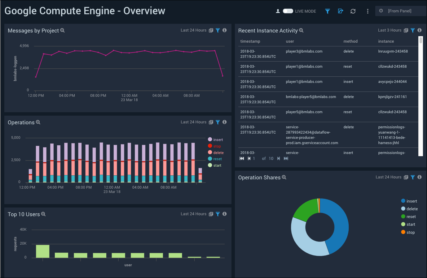Viewport: 427px width, 278px height.
Task: Click the user profile icon
Action: tap(278, 11)
